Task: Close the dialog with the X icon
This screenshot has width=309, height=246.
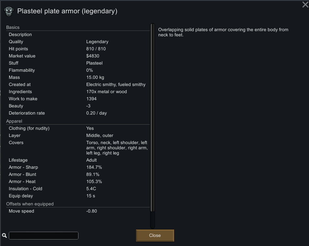Action: (x=305, y=4)
